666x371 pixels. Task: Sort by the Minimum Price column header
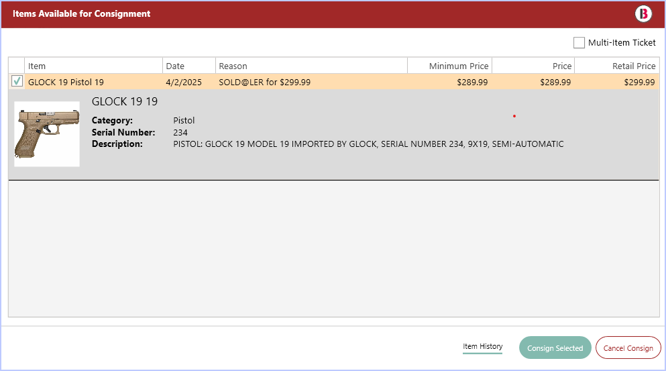[x=449, y=66]
